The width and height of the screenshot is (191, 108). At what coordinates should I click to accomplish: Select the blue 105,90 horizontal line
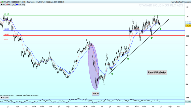click(75, 31)
